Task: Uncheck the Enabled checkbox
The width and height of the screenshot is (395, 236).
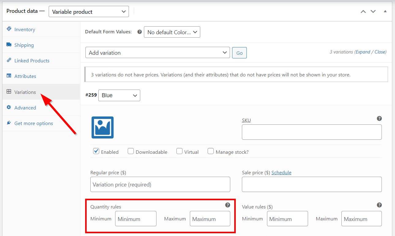Action: [96, 151]
